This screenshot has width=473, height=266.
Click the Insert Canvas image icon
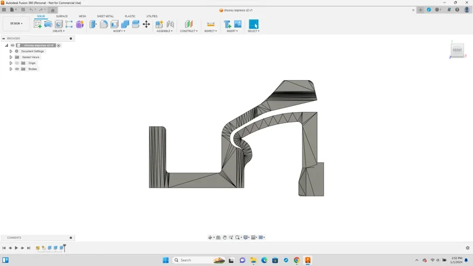238,24
